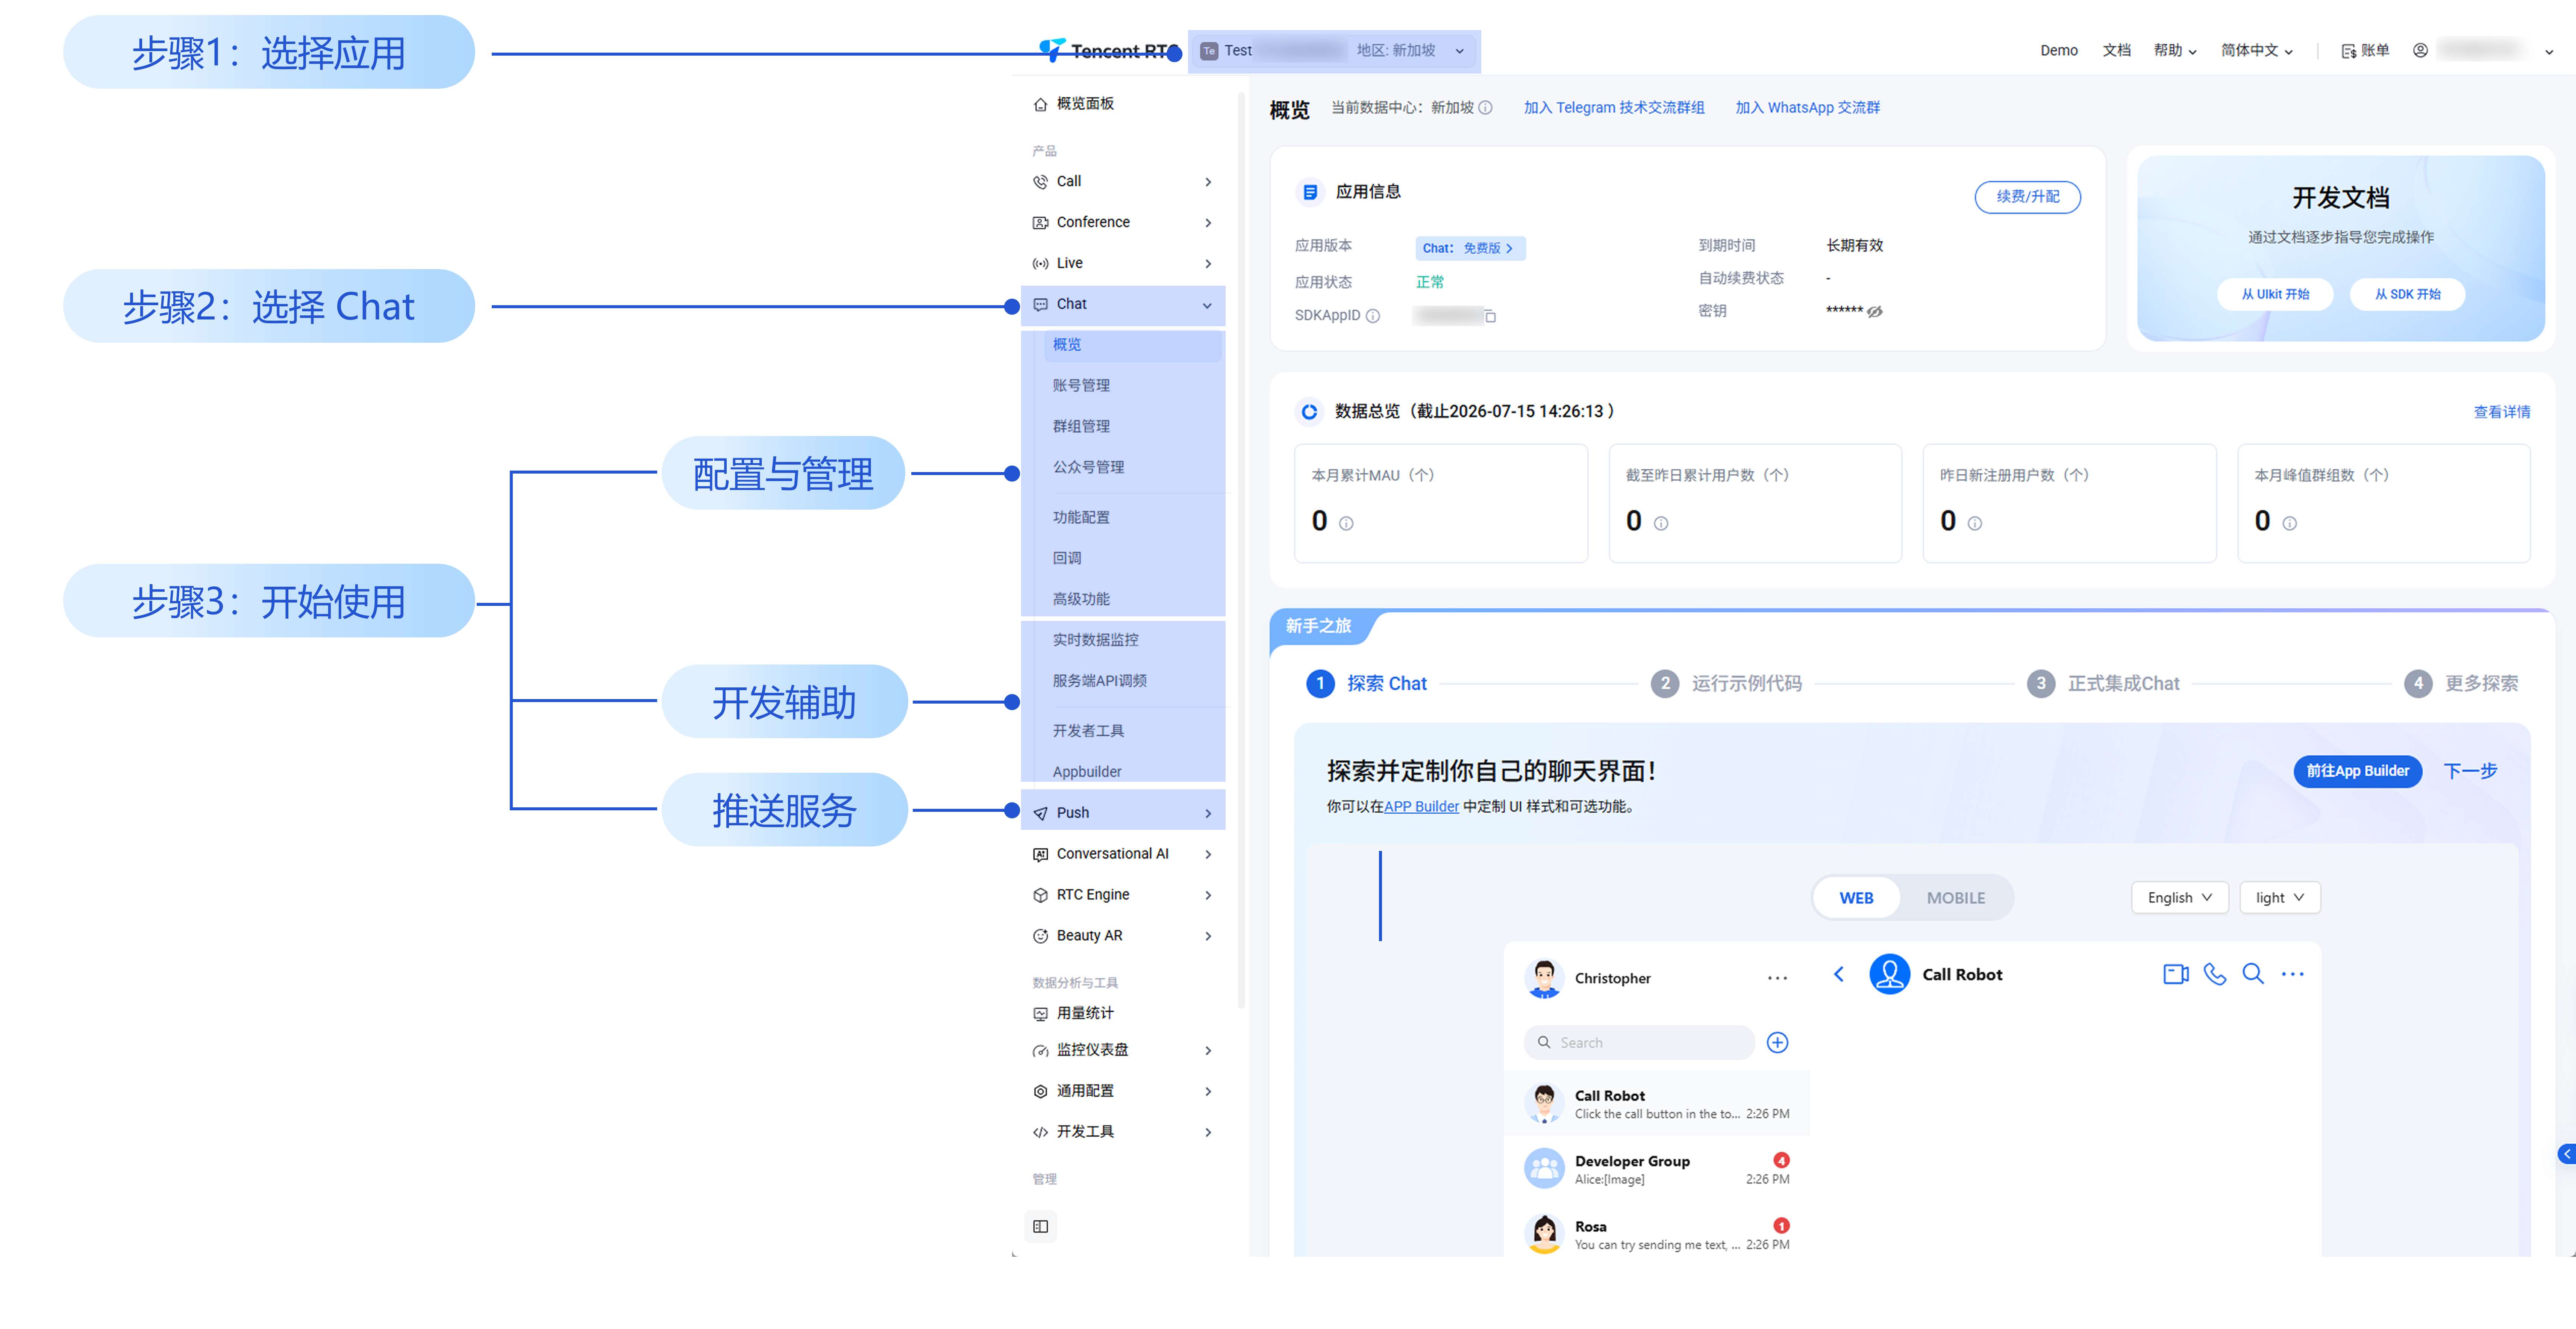Viewport: 2576px width, 1329px height.
Task: Click the info icon under cumulative users
Action: 1661,523
